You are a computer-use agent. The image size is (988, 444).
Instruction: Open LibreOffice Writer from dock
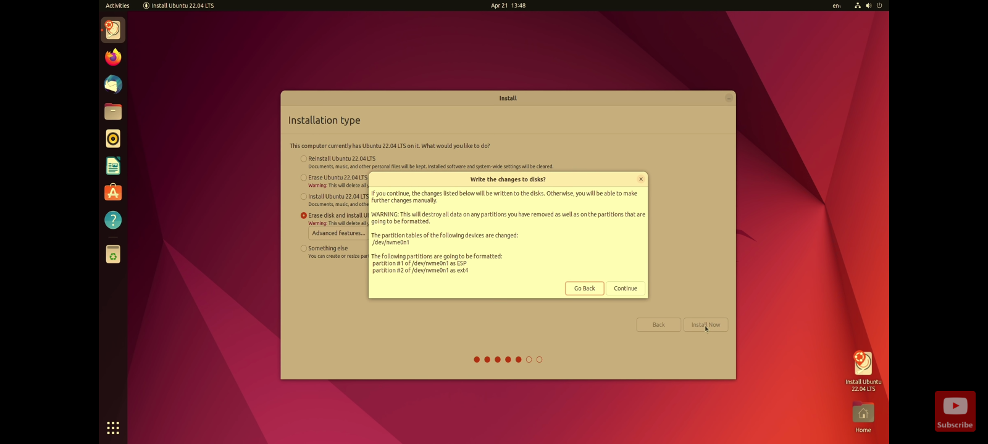[113, 166]
